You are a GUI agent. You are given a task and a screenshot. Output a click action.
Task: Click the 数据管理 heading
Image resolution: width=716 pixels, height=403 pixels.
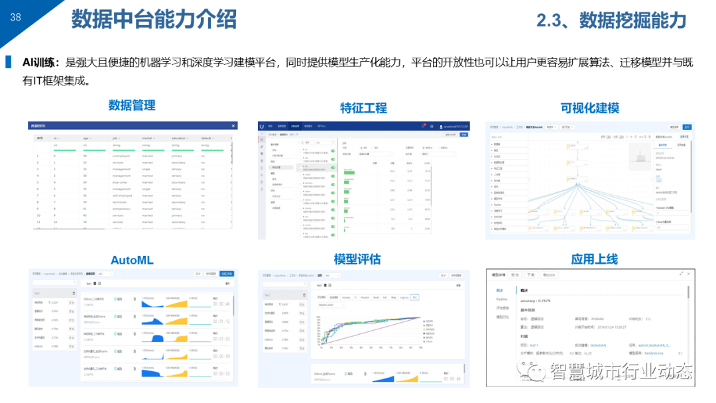(132, 105)
